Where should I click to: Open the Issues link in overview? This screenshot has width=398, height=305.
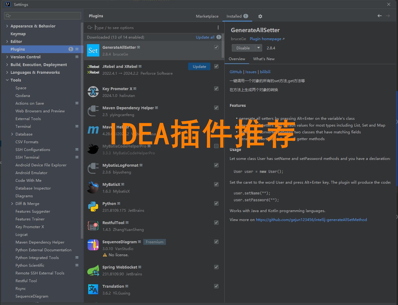pos(251,72)
